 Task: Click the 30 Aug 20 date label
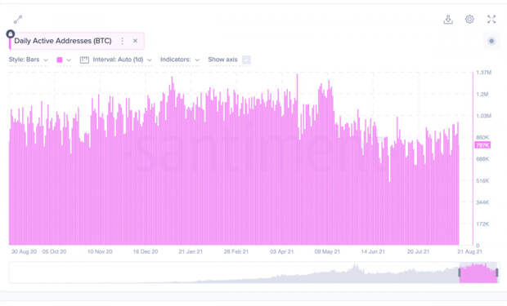click(x=24, y=251)
